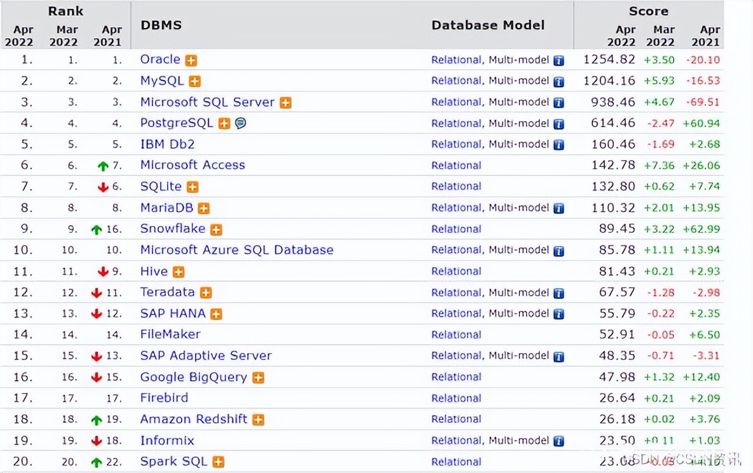Click the Hive link
The width and height of the screenshot is (753, 473).
coord(154,271)
